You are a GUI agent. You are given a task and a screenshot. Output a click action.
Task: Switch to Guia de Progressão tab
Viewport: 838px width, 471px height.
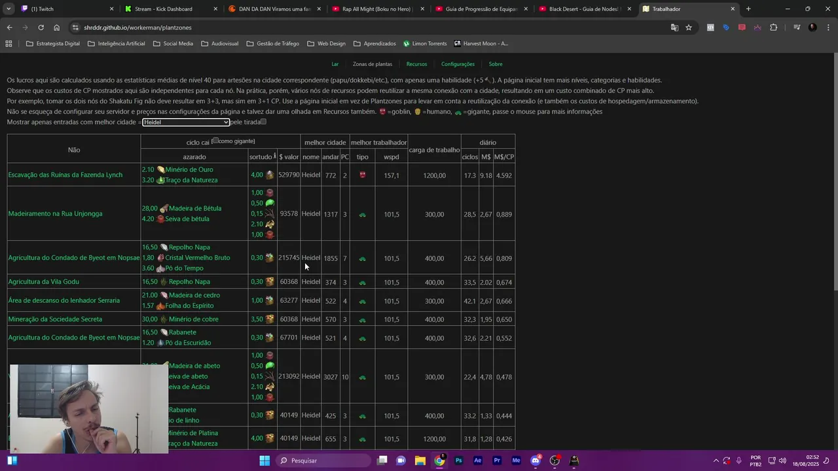pyautogui.click(x=481, y=9)
